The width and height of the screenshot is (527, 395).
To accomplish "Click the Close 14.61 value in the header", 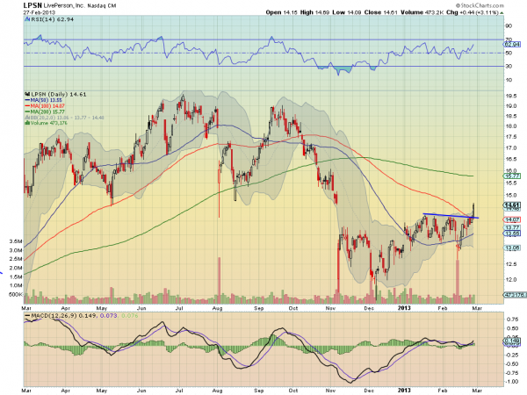I will click(x=381, y=12).
